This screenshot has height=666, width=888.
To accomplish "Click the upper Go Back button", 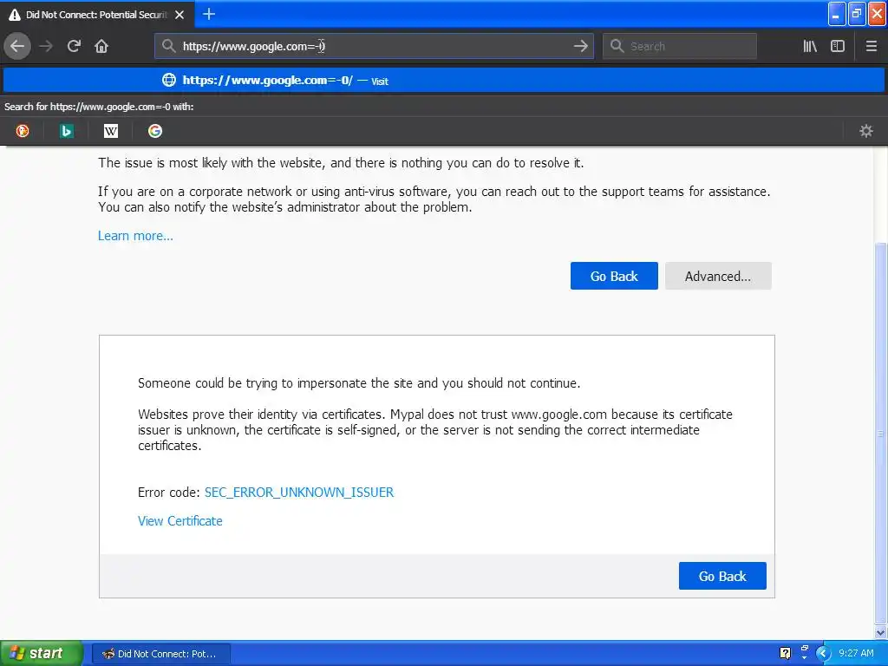I will pos(614,276).
